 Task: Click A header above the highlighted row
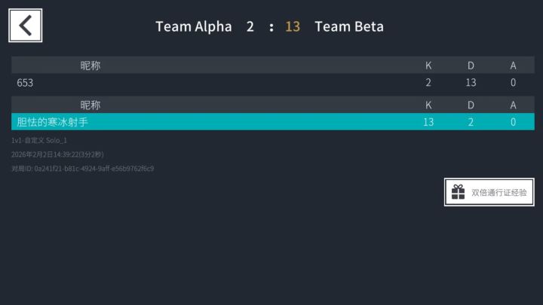(513, 105)
